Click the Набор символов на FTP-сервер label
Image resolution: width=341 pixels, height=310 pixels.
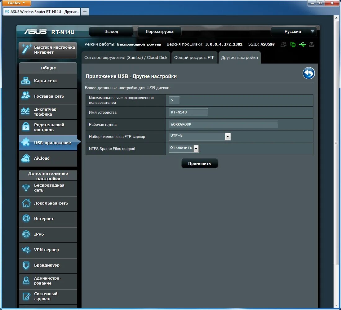pos(117,137)
